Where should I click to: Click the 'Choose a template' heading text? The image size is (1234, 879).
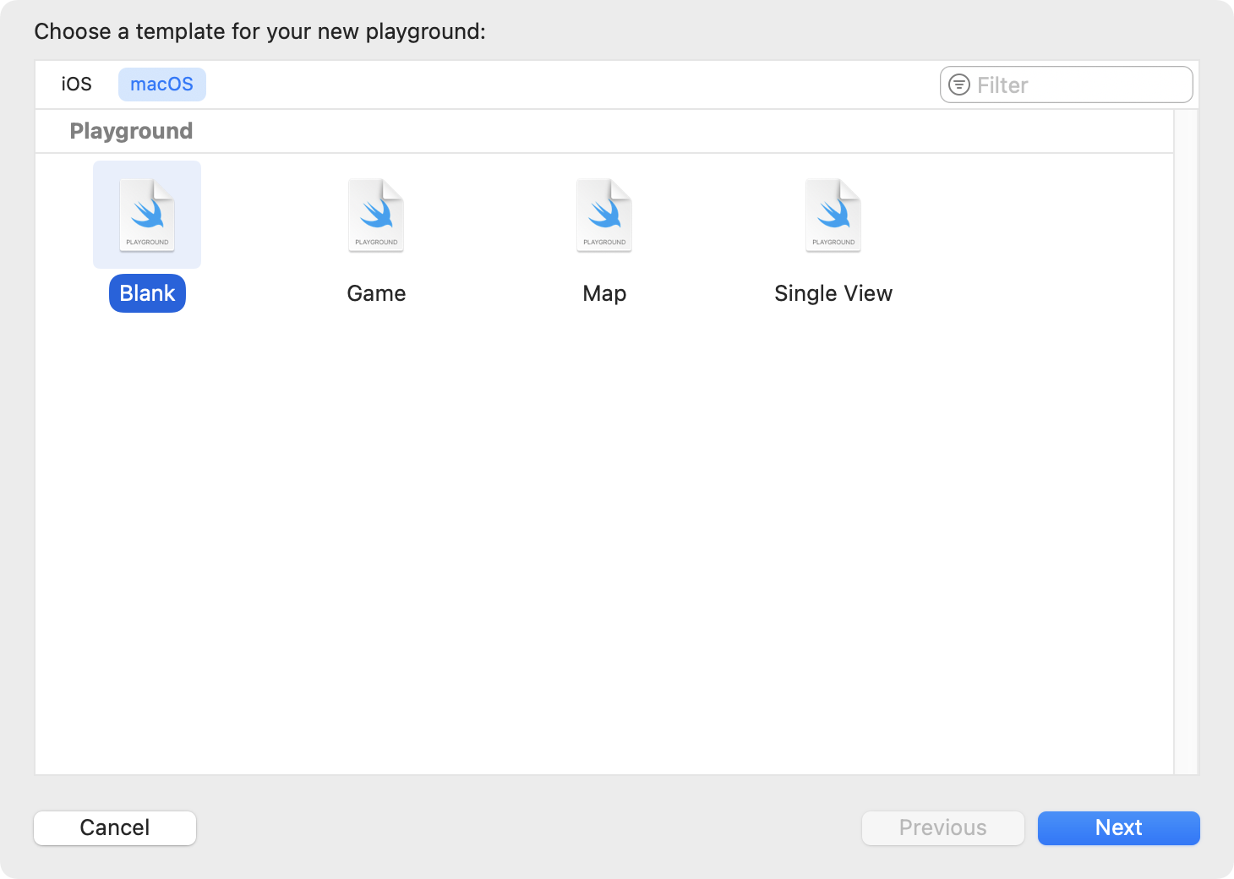[259, 31]
